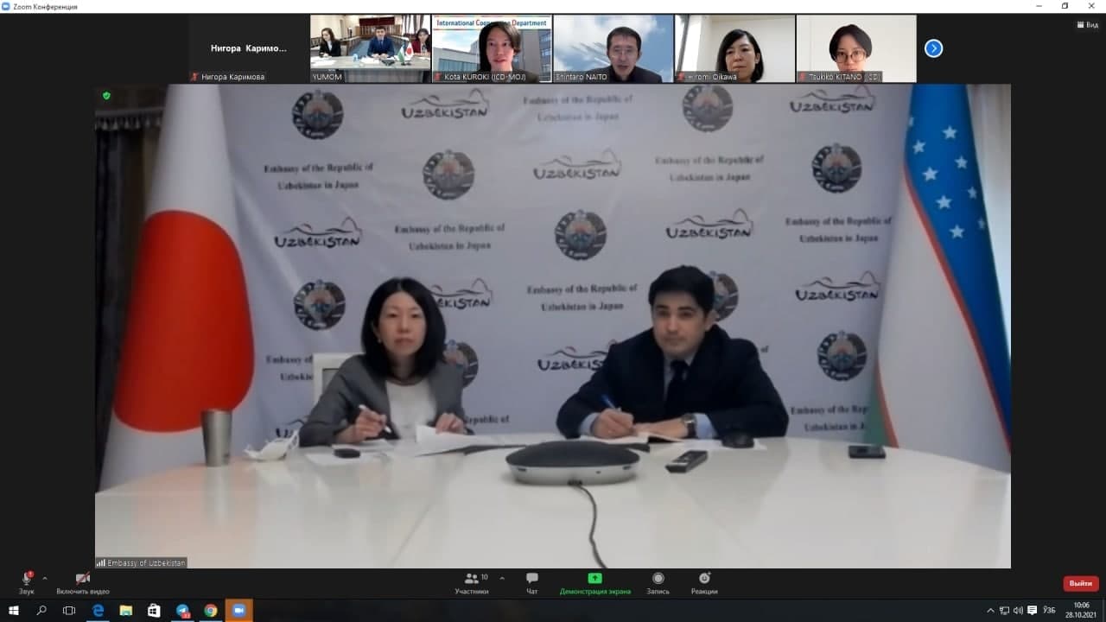Select Нигора Каримова participant tile

coord(249,48)
